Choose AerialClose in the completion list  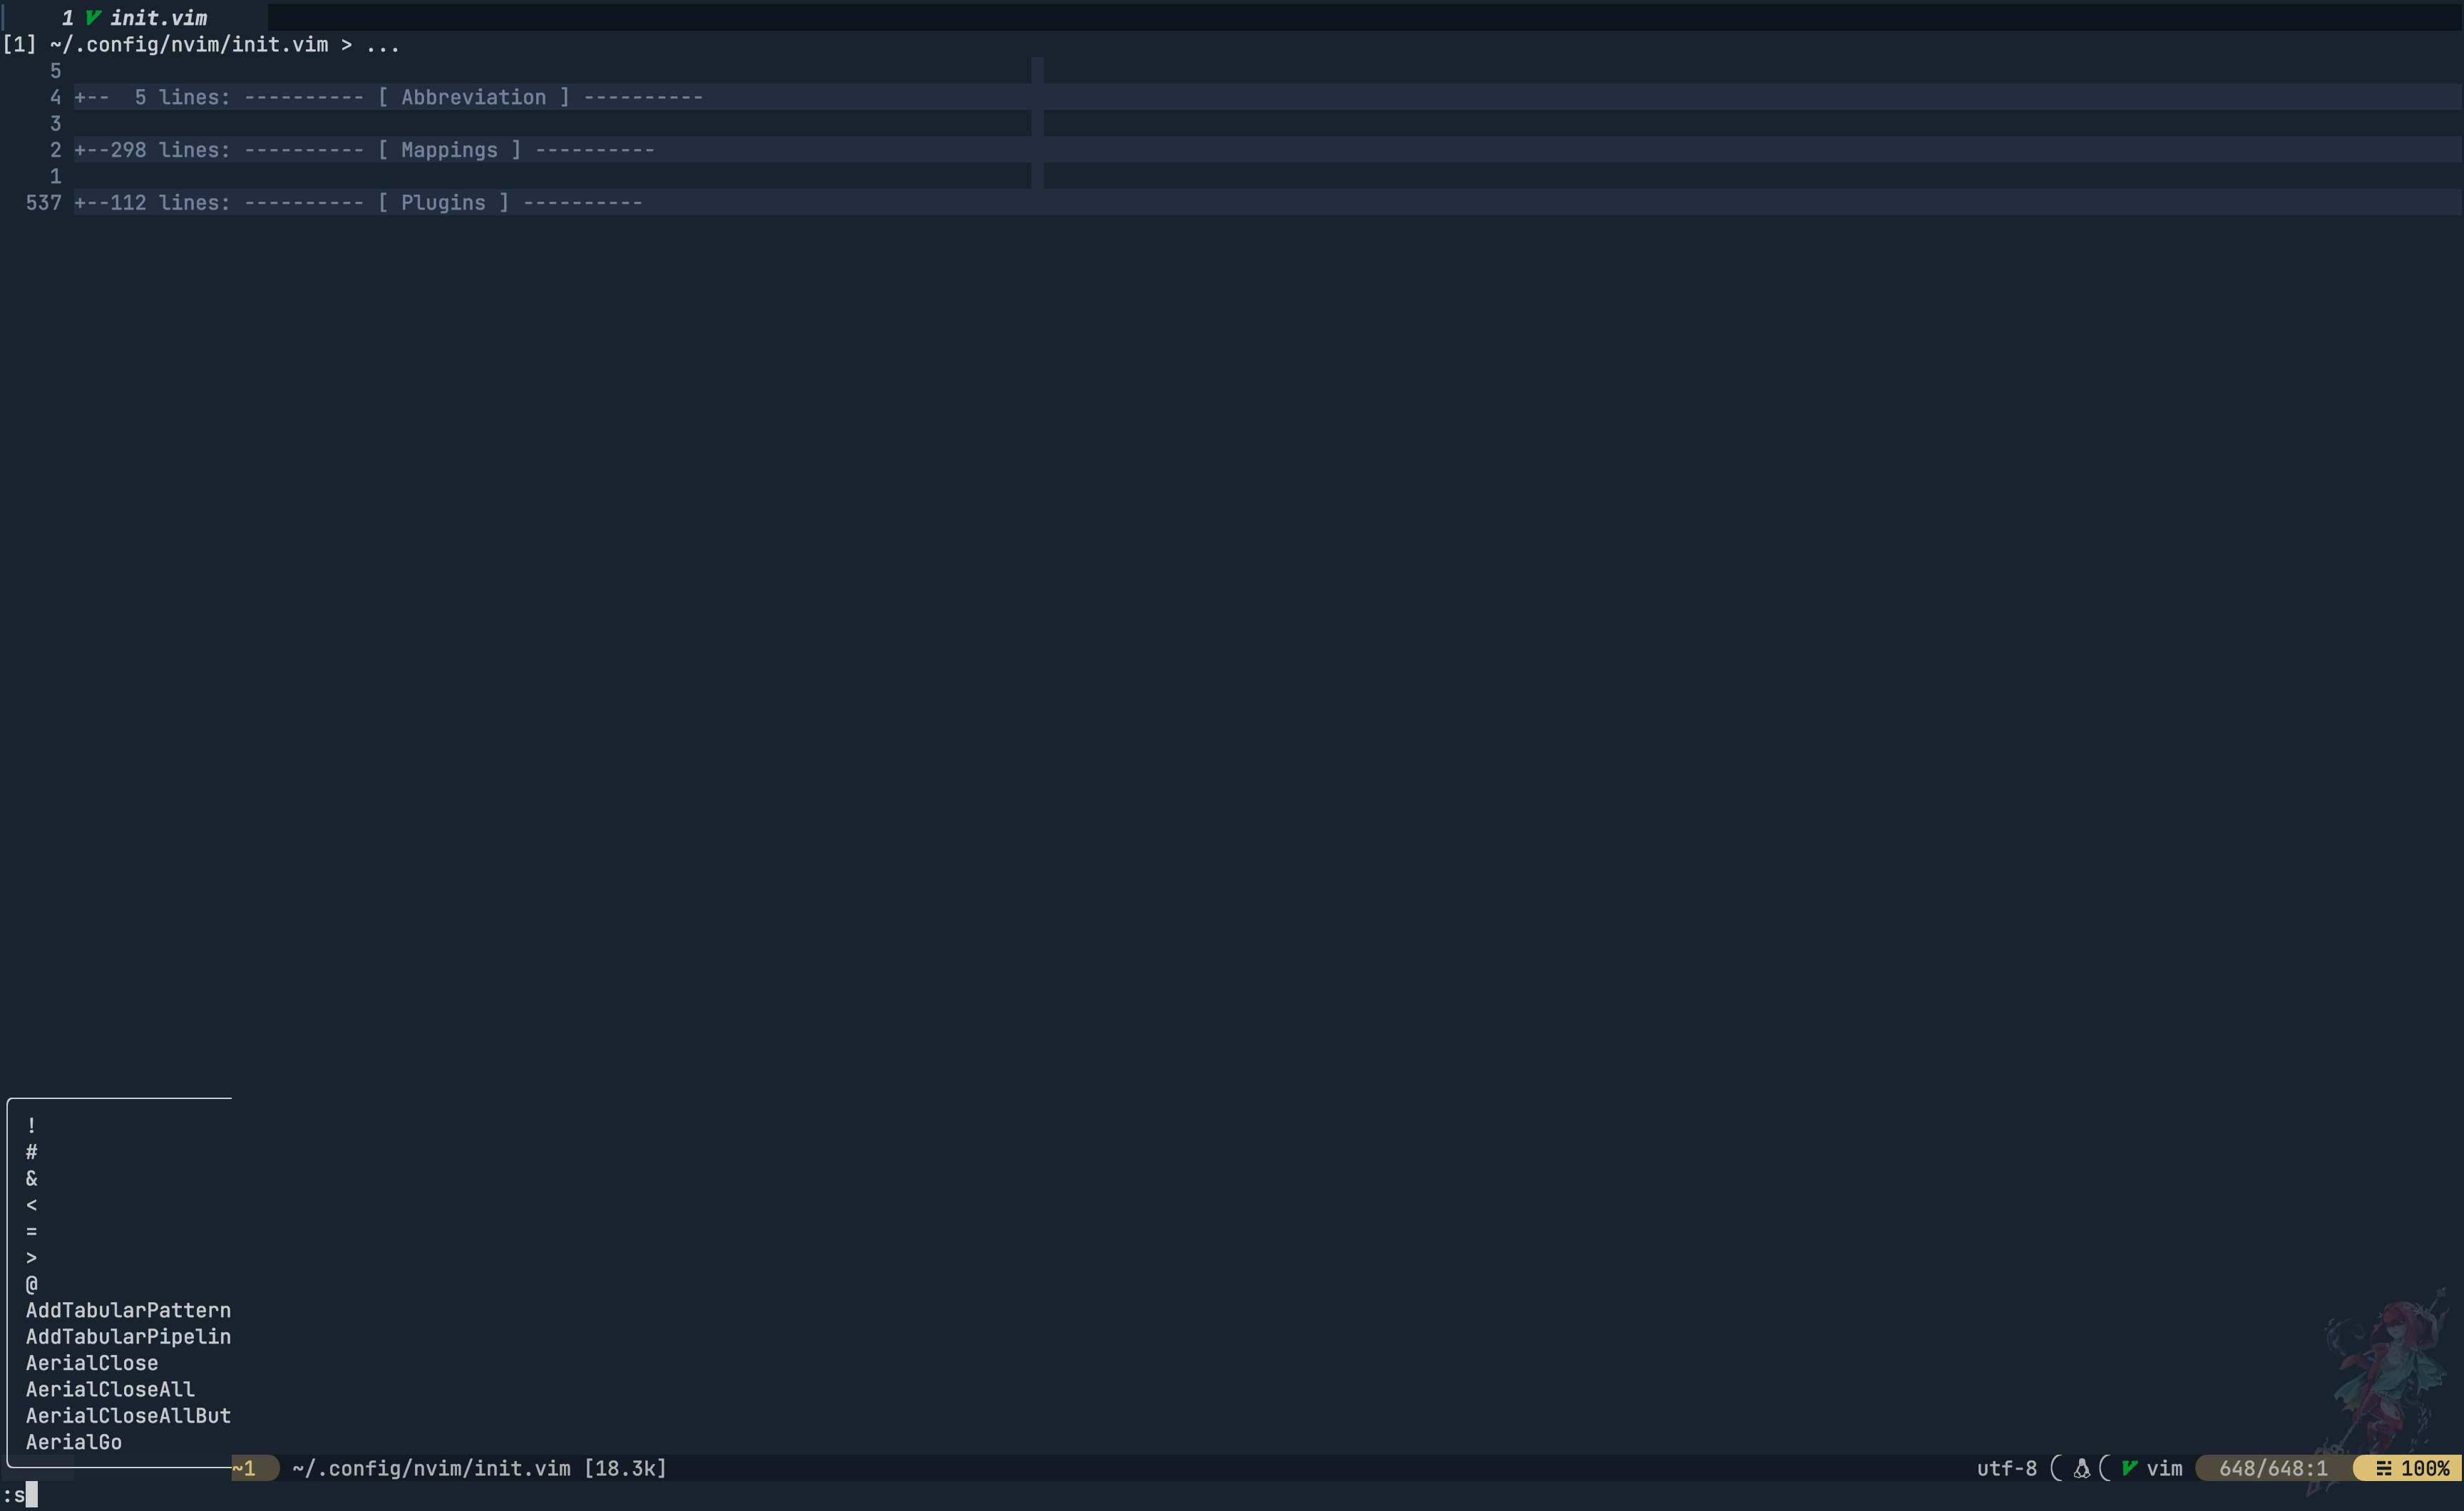click(92, 1363)
